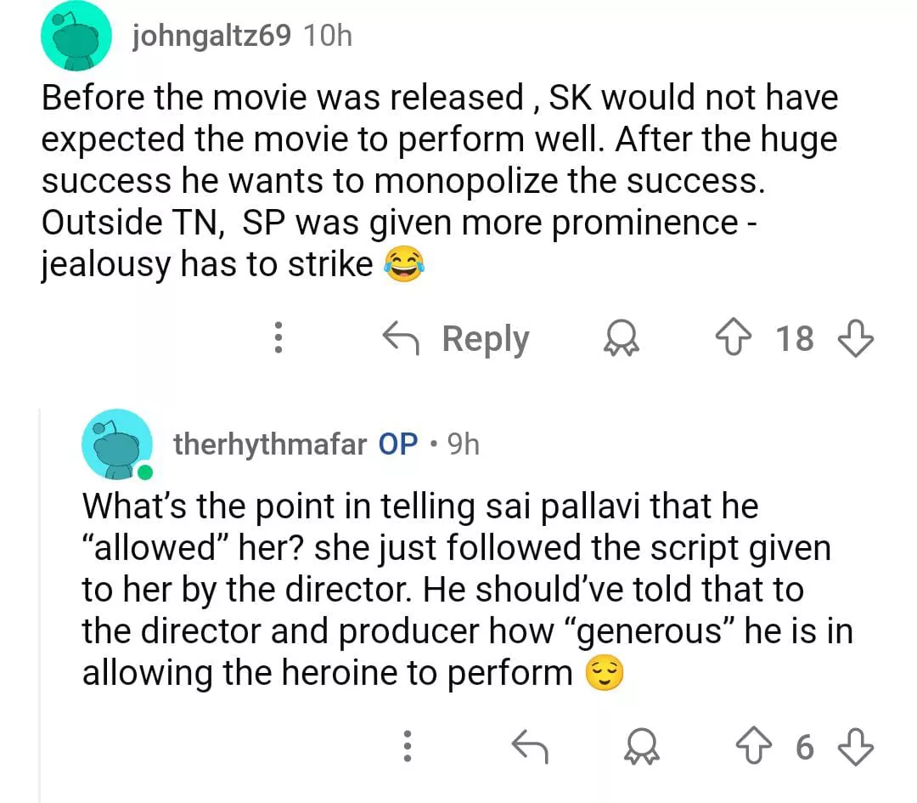
Task: Visit therhythmafar username link
Action: (x=270, y=444)
